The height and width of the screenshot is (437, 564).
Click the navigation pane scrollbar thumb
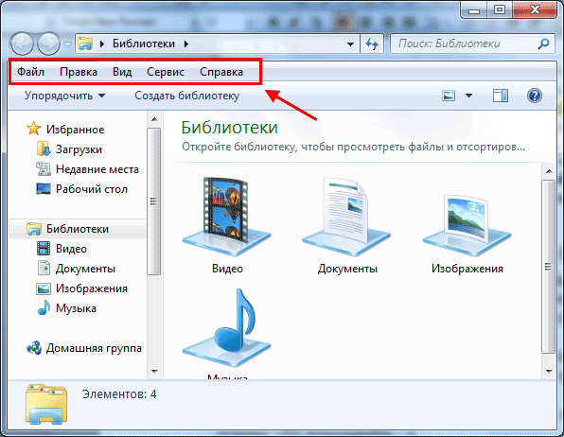pyautogui.click(x=154, y=201)
